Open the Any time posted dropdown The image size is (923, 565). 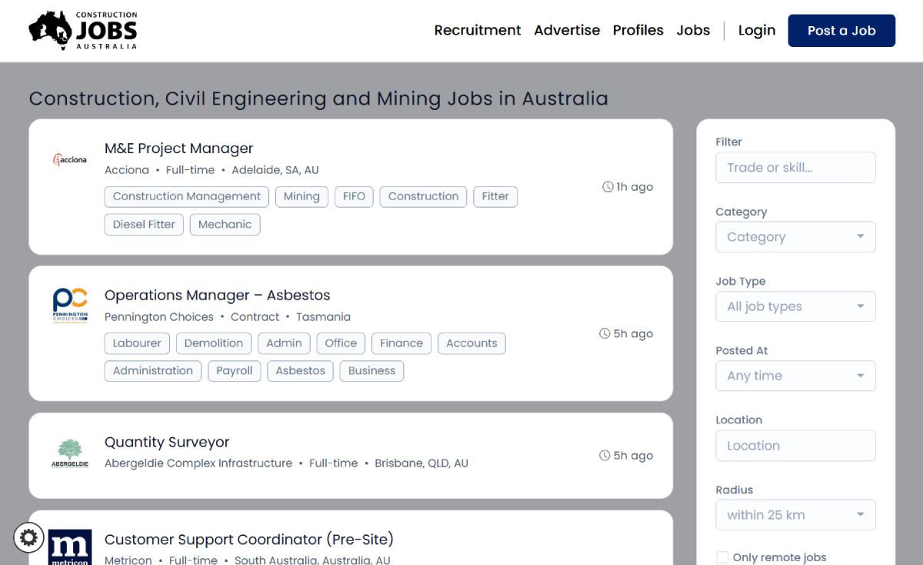(x=795, y=376)
